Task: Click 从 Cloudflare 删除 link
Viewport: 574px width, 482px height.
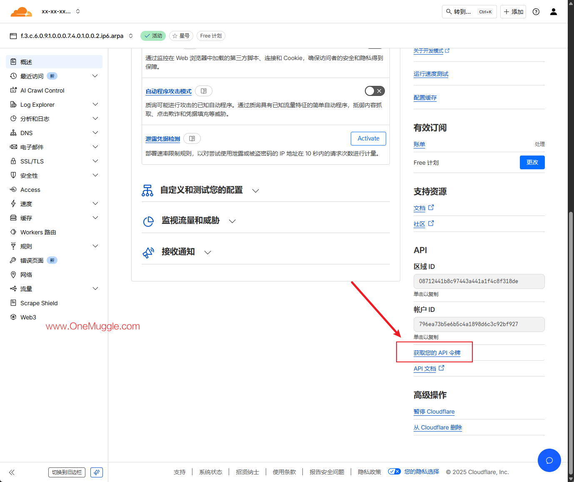Action: click(x=438, y=427)
